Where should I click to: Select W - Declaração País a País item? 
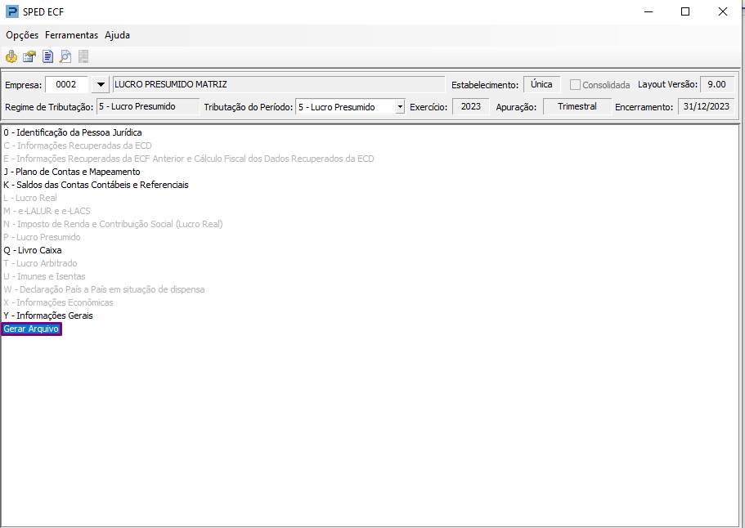tap(104, 289)
